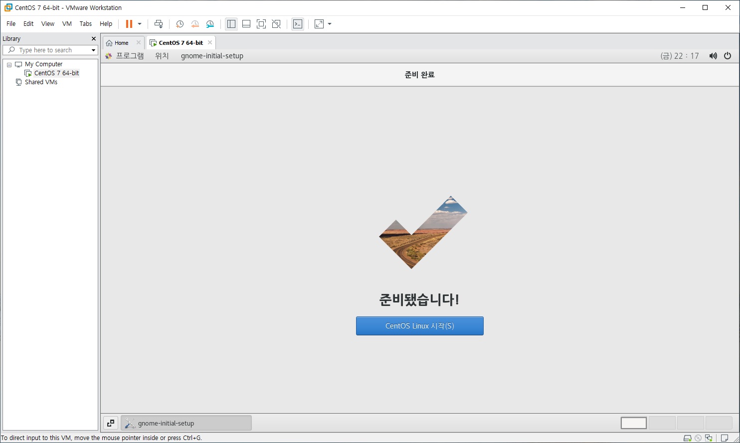Image resolution: width=740 pixels, height=443 pixels.
Task: Open the message log note icon
Action: (x=725, y=439)
